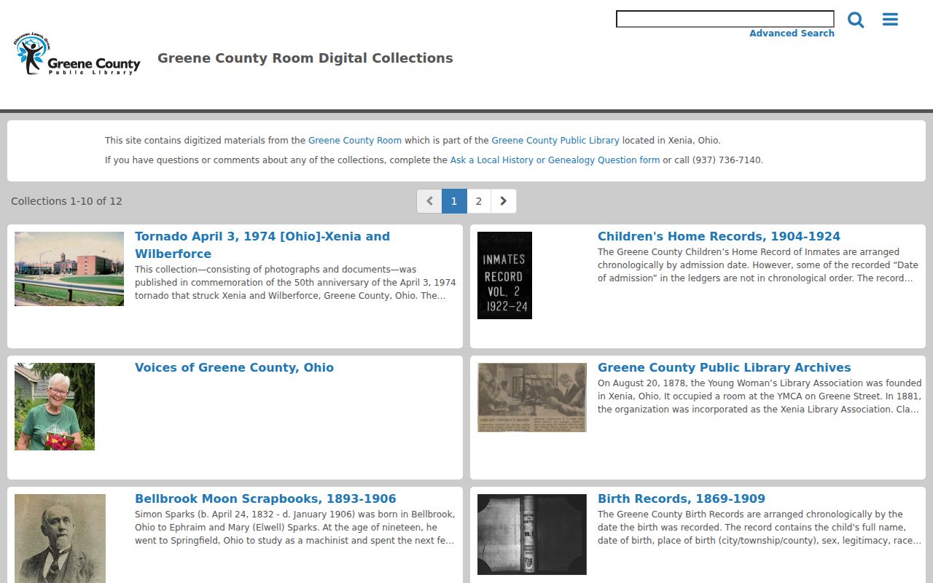Click the Children's Home Records description text
933x583 pixels.
pyautogui.click(x=758, y=265)
